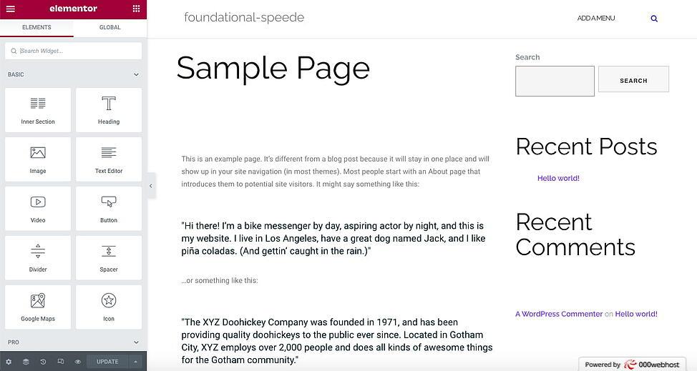Open the History icon in bottom bar
697x371 pixels.
tap(43, 362)
